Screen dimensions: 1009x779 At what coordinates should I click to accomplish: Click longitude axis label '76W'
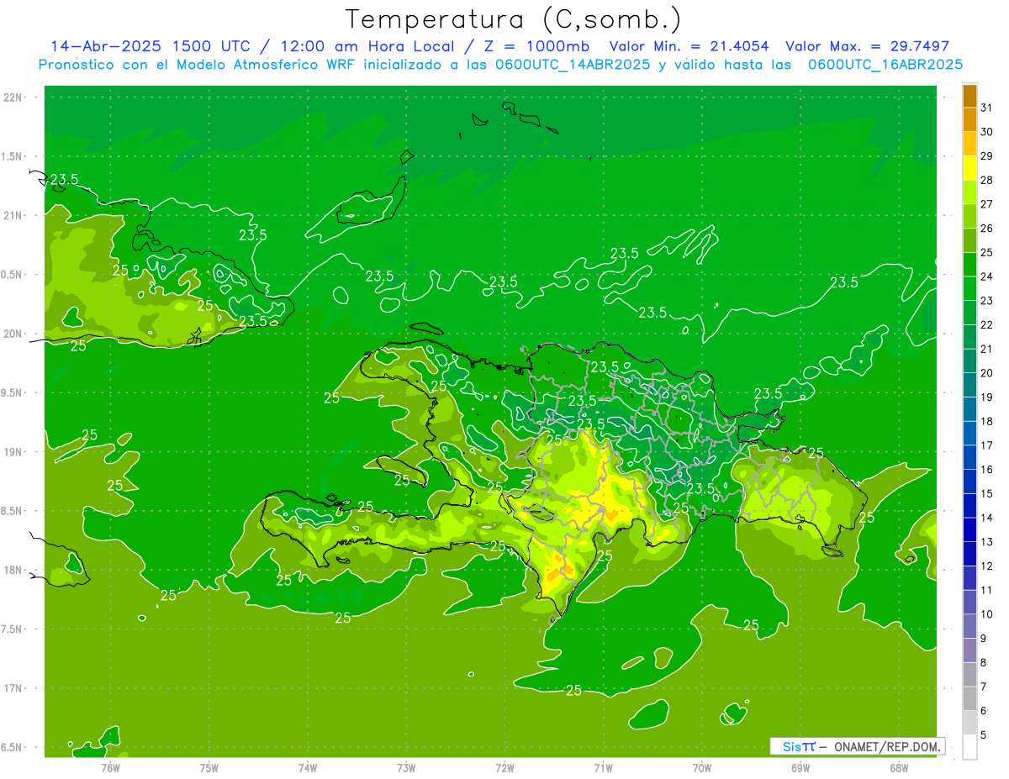pos(110,767)
